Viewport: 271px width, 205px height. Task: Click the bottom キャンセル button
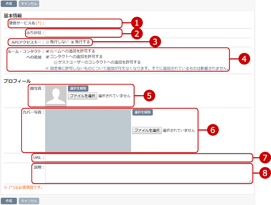point(29,201)
